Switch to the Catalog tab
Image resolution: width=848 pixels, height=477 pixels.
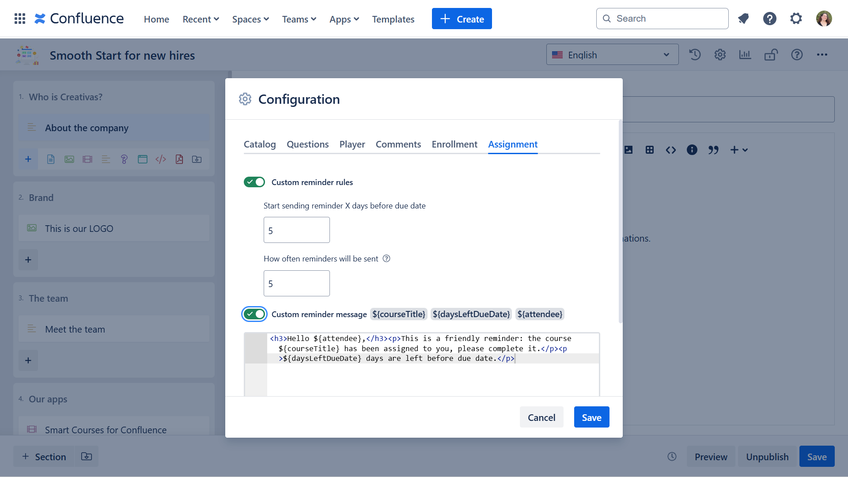[x=260, y=144]
